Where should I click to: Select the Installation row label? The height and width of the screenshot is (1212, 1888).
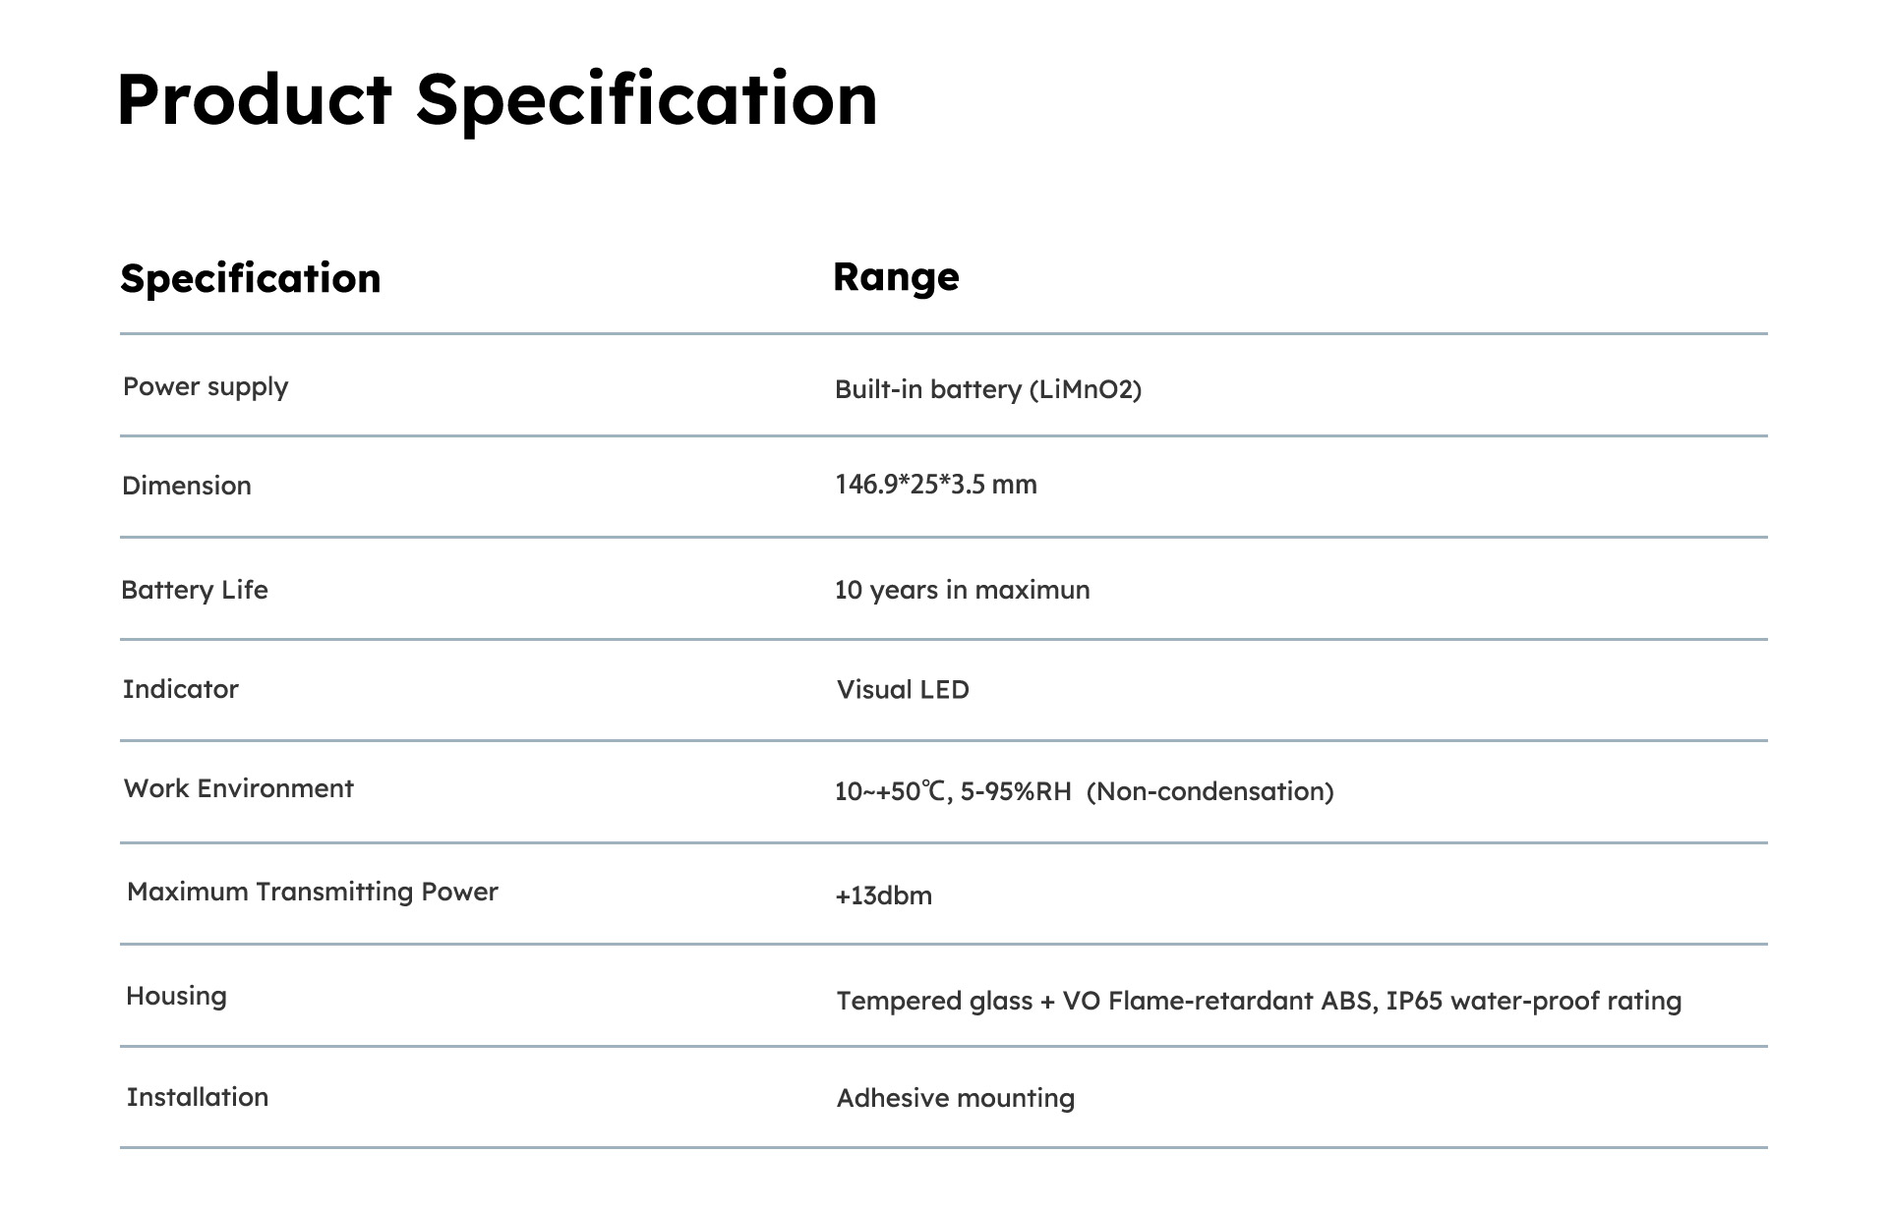click(198, 1097)
